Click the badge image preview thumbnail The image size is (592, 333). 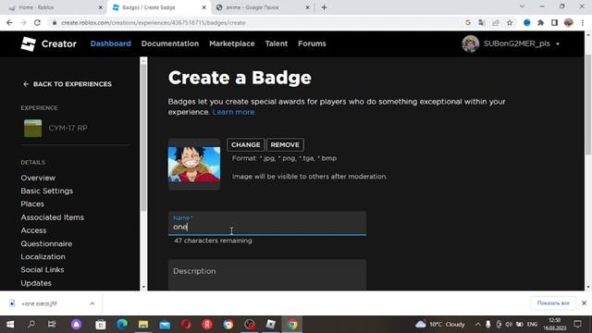pyautogui.click(x=194, y=165)
